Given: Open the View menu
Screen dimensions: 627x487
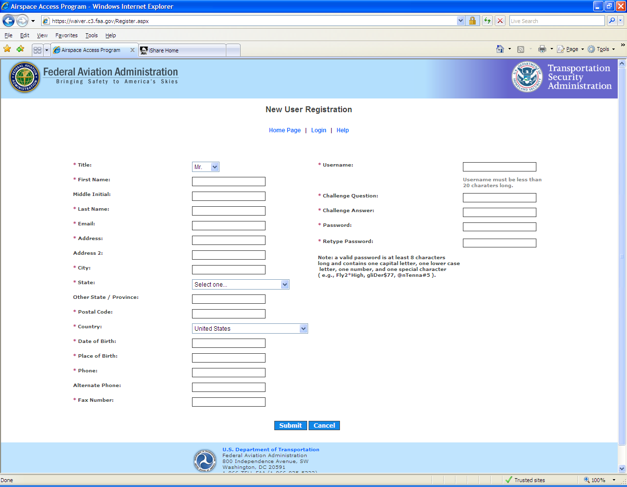Looking at the screenshot, I should pyautogui.click(x=43, y=35).
